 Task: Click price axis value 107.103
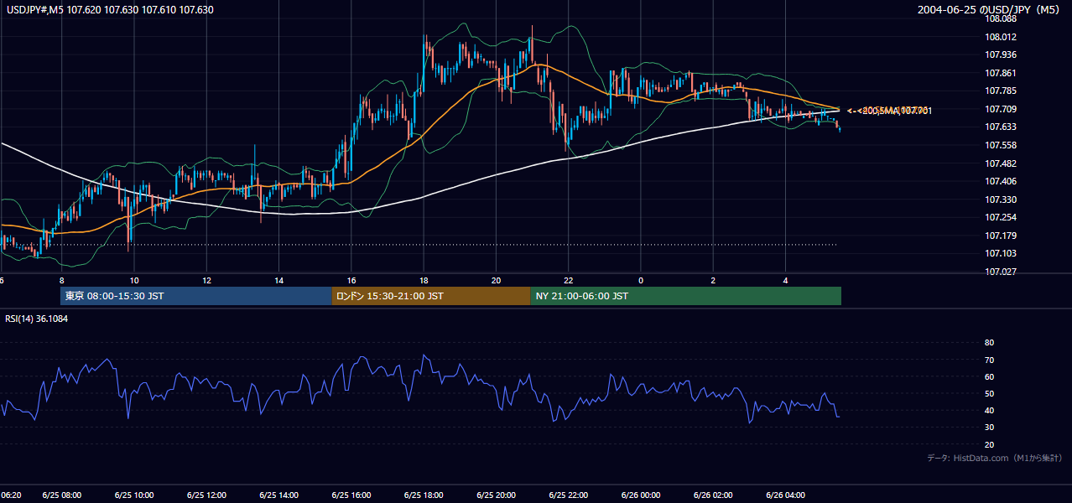[x=1000, y=253]
